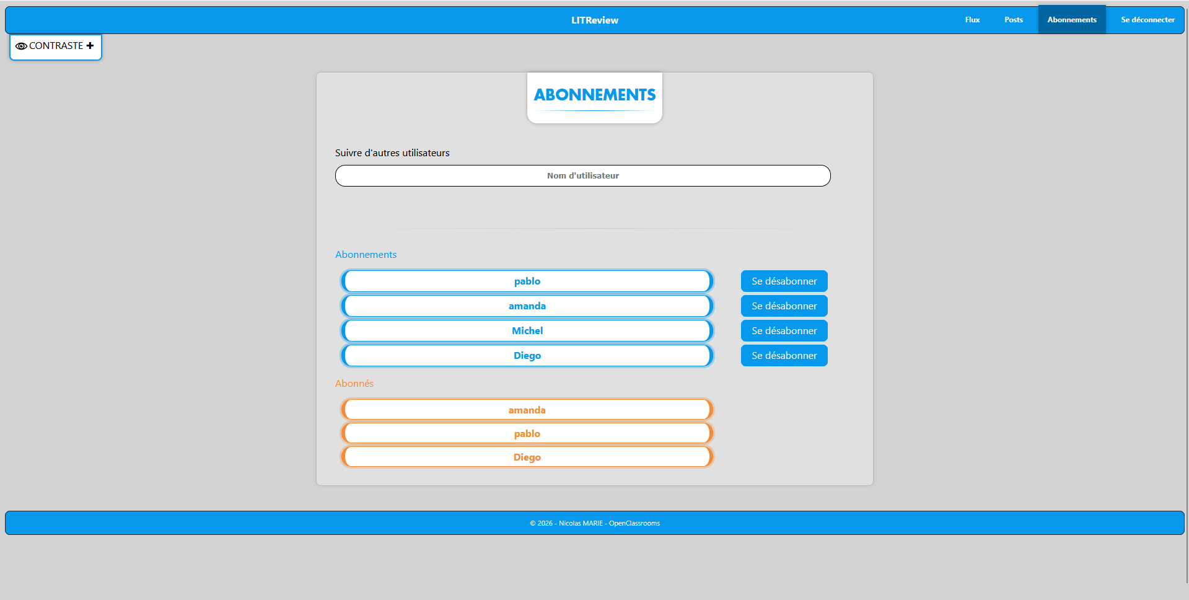Toggle the CONTRASTE high-contrast mode button
This screenshot has width=1189, height=600.
click(x=56, y=46)
